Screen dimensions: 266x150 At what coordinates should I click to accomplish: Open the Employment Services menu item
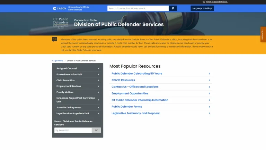(x=69, y=86)
